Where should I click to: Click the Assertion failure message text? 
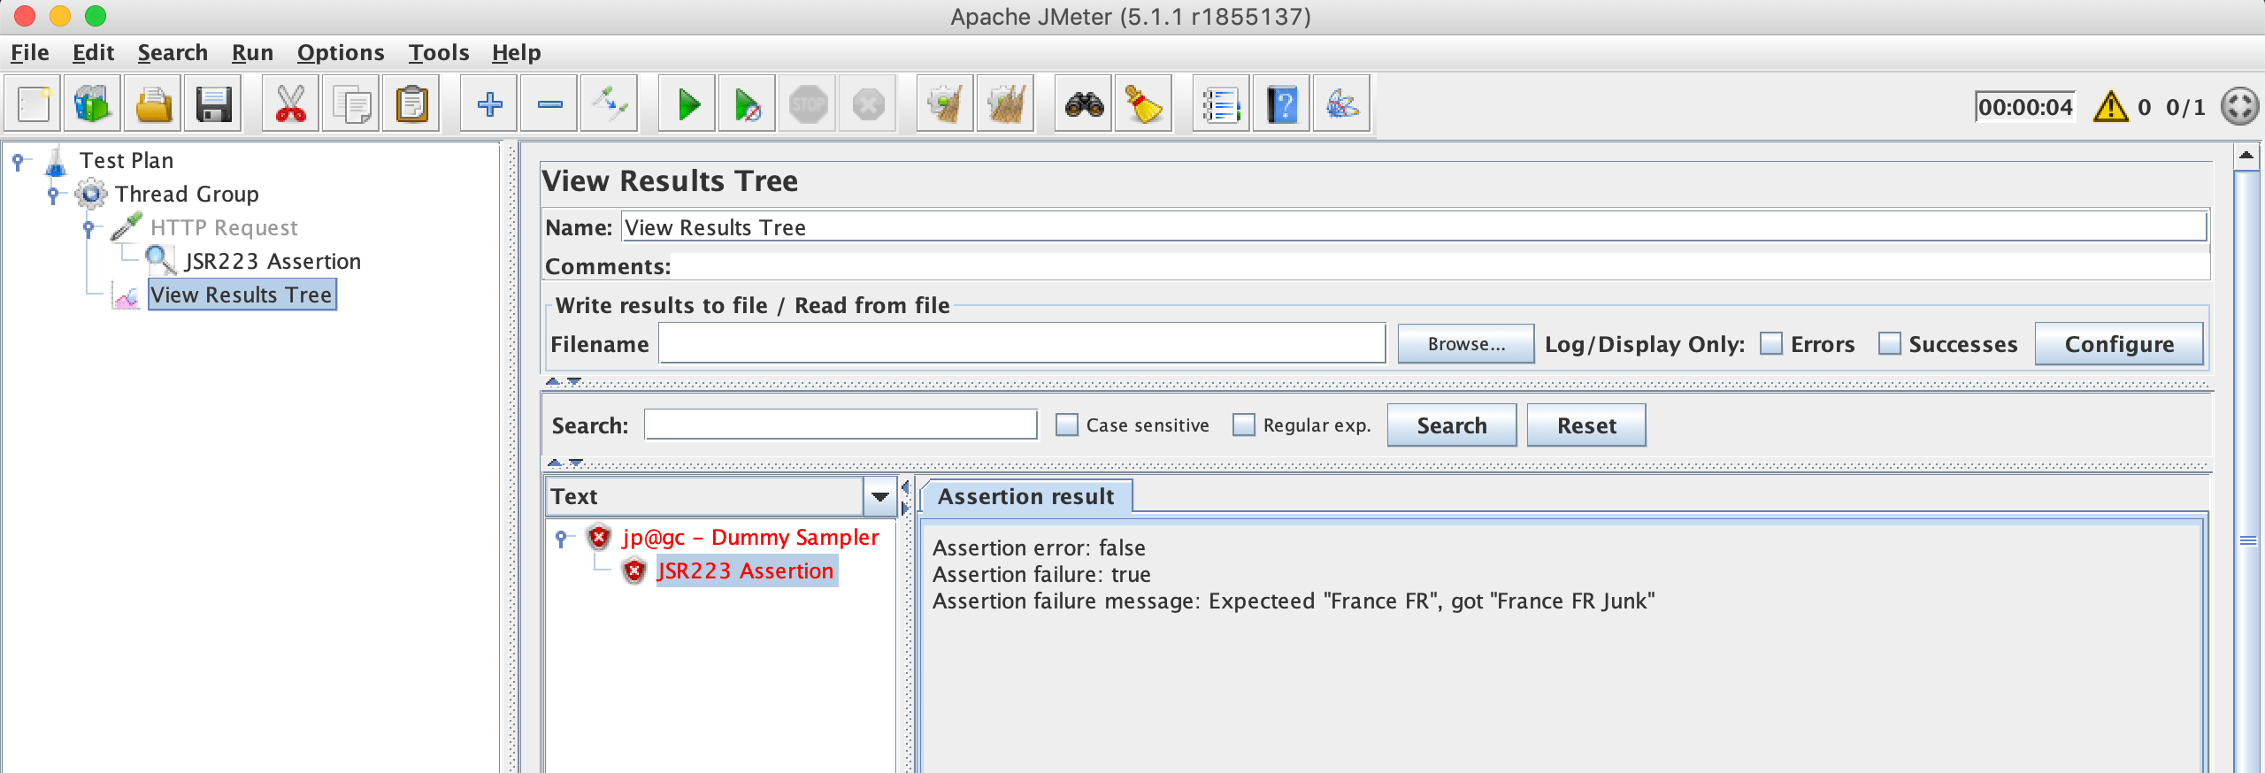1294,601
